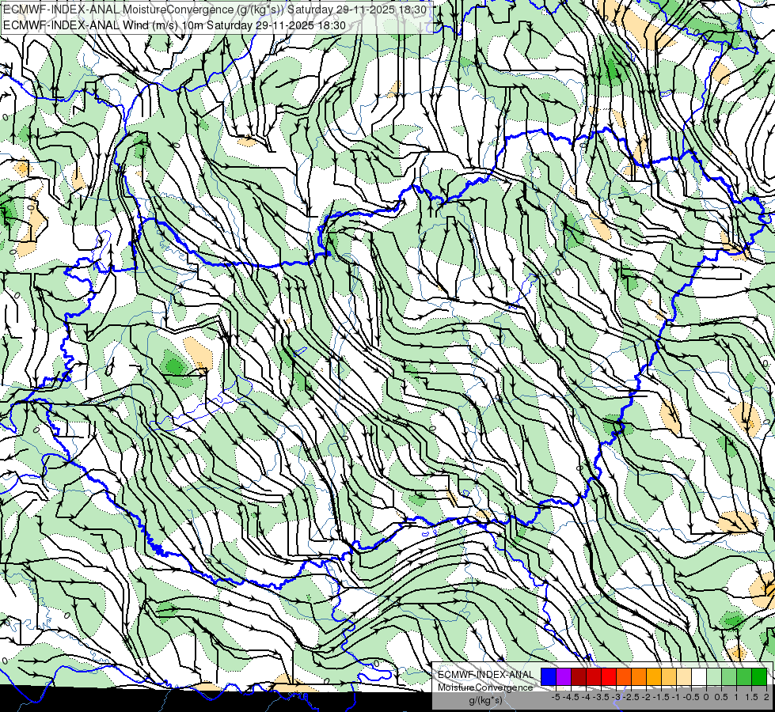775x712 pixels.
Task: Click the white legend swatch near 0
Action: (x=699, y=676)
